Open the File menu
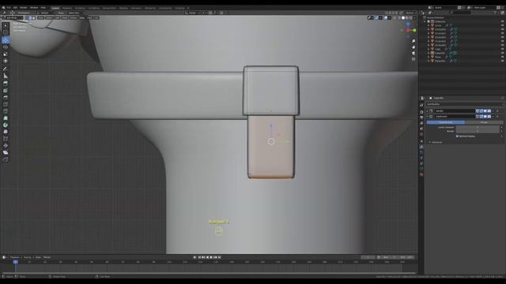 pos(9,8)
